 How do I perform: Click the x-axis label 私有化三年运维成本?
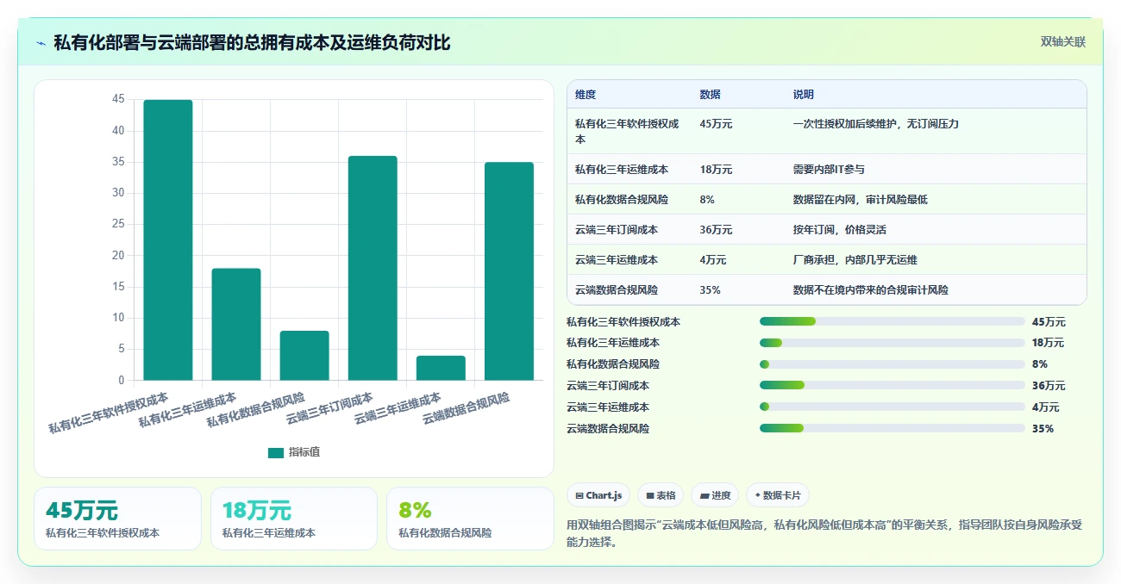click(x=187, y=410)
